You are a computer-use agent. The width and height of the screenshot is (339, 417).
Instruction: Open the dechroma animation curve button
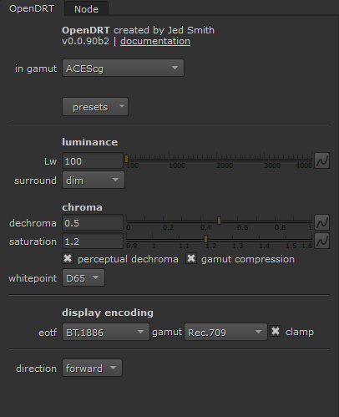pyautogui.click(x=322, y=222)
